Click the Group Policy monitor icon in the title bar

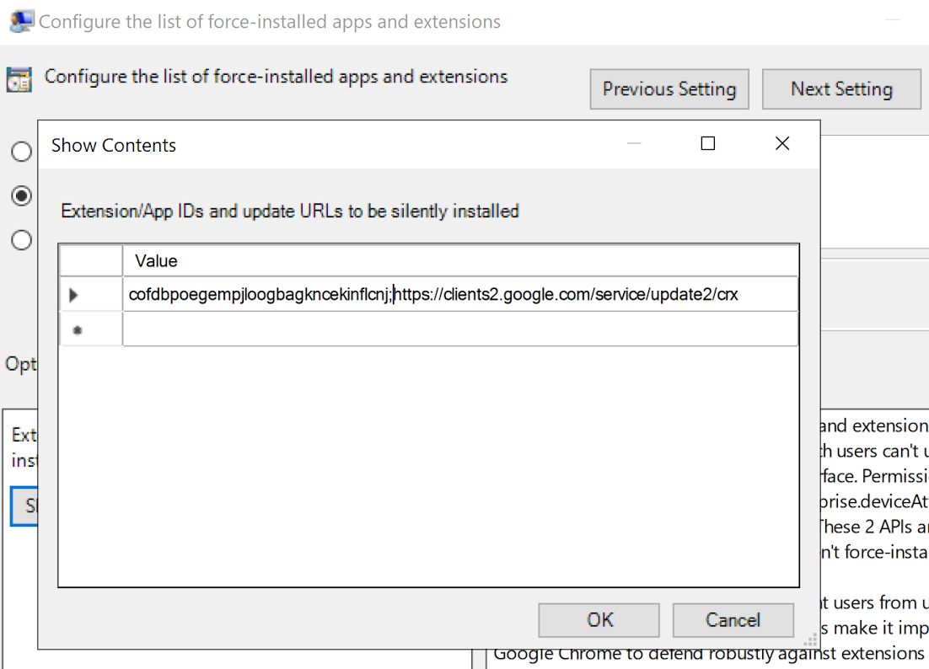coord(20,19)
